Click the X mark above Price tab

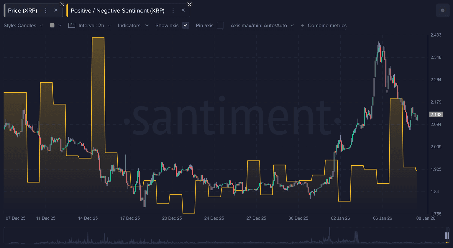[x=62, y=4]
